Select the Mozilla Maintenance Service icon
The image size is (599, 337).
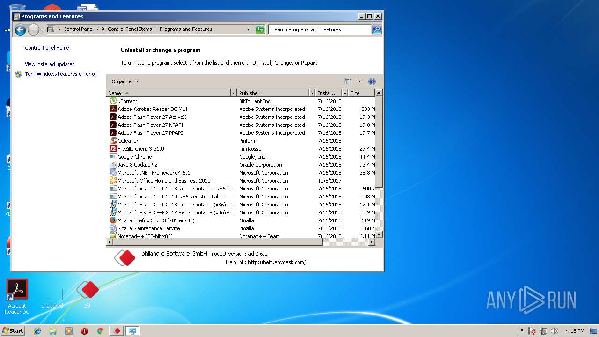point(113,228)
